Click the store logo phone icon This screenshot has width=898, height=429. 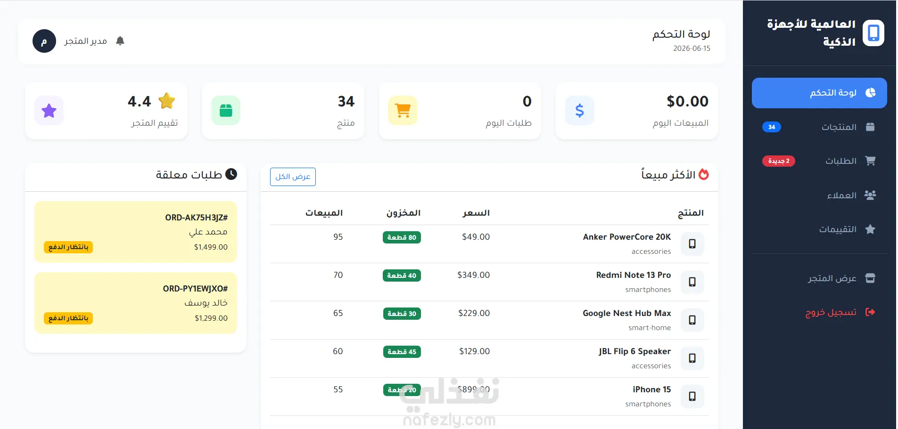tap(873, 33)
